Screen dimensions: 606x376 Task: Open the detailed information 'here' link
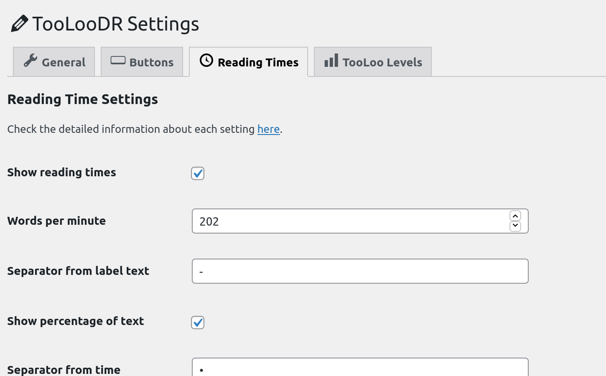click(x=268, y=129)
